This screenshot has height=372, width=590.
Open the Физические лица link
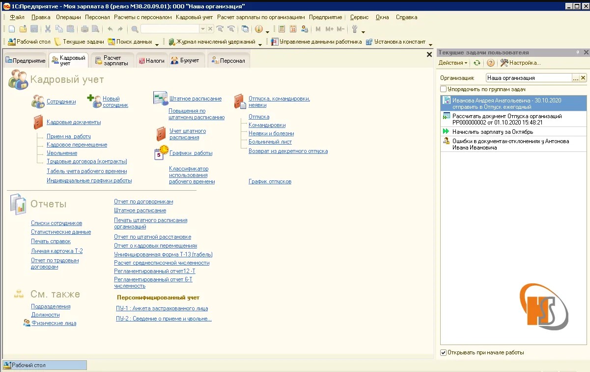click(54, 323)
